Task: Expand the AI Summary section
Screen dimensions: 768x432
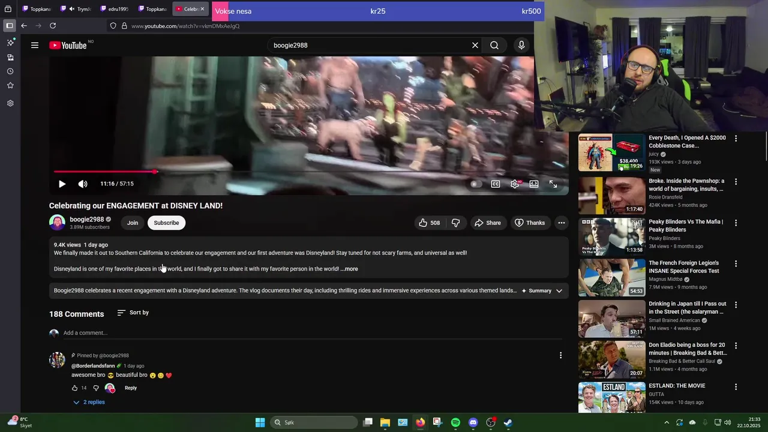Action: (x=542, y=290)
